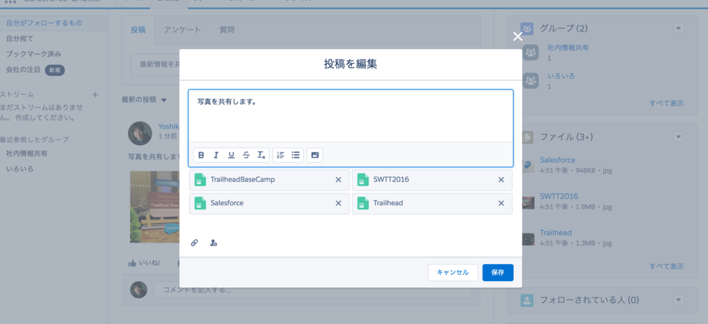
Task: Open the 社内情報共有 group in グループ panel
Action: pyautogui.click(x=568, y=47)
